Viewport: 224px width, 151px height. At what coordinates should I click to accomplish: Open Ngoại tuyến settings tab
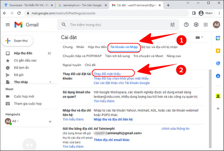click(72, 65)
